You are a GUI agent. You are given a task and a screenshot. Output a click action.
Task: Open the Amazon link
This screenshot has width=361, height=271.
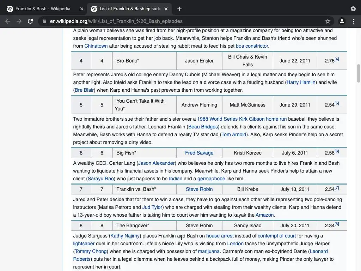click(x=264, y=215)
